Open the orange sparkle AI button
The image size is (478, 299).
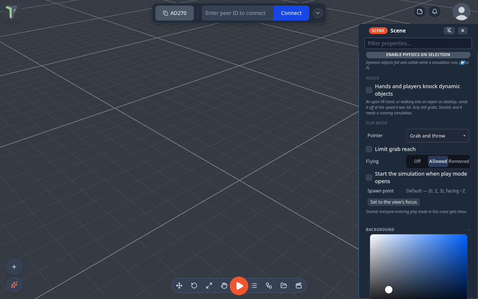click(x=14, y=285)
